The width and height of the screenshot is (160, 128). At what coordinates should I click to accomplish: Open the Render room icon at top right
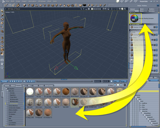[x=136, y=1]
